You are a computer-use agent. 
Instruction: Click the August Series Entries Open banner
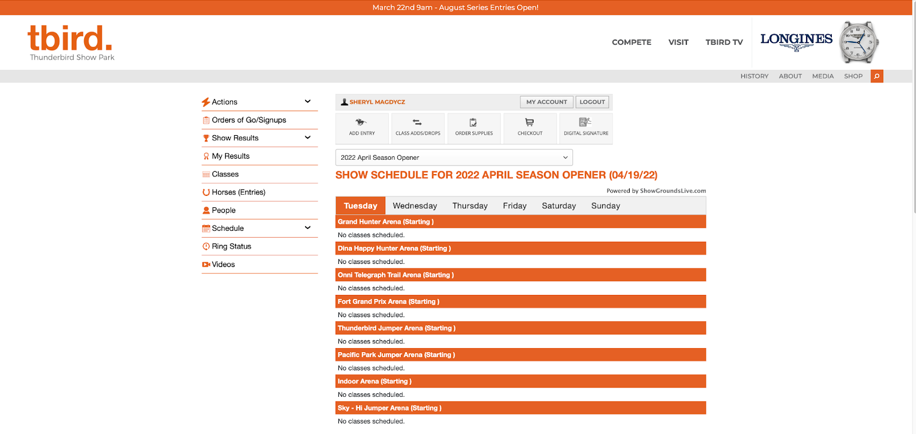coord(456,7)
